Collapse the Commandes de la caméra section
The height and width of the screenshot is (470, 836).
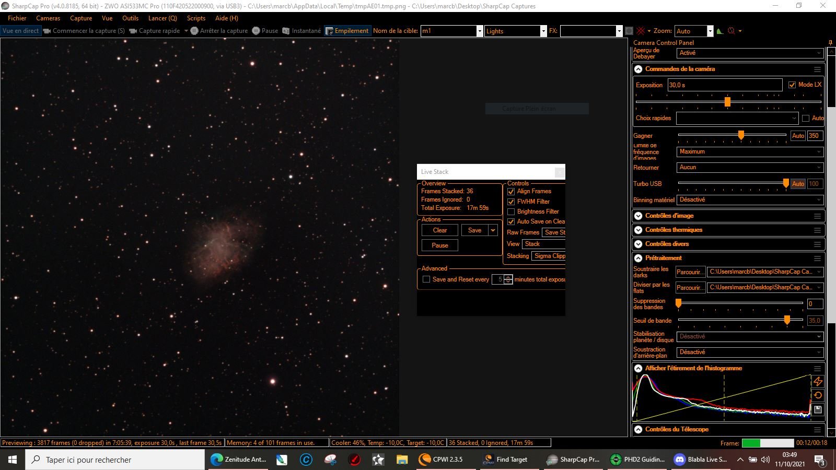click(638, 69)
